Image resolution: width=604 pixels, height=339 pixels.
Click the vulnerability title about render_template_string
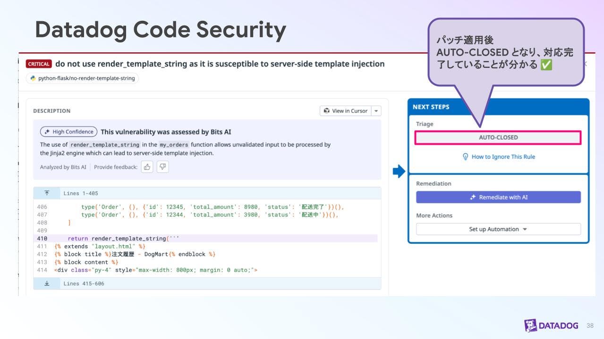pyautogui.click(x=220, y=64)
